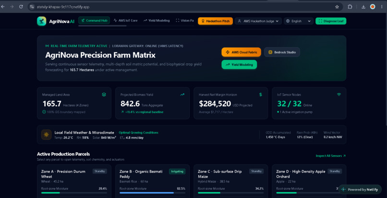Click the navigation tabs horizontal scrollbar
387x198 pixels.
102,25
